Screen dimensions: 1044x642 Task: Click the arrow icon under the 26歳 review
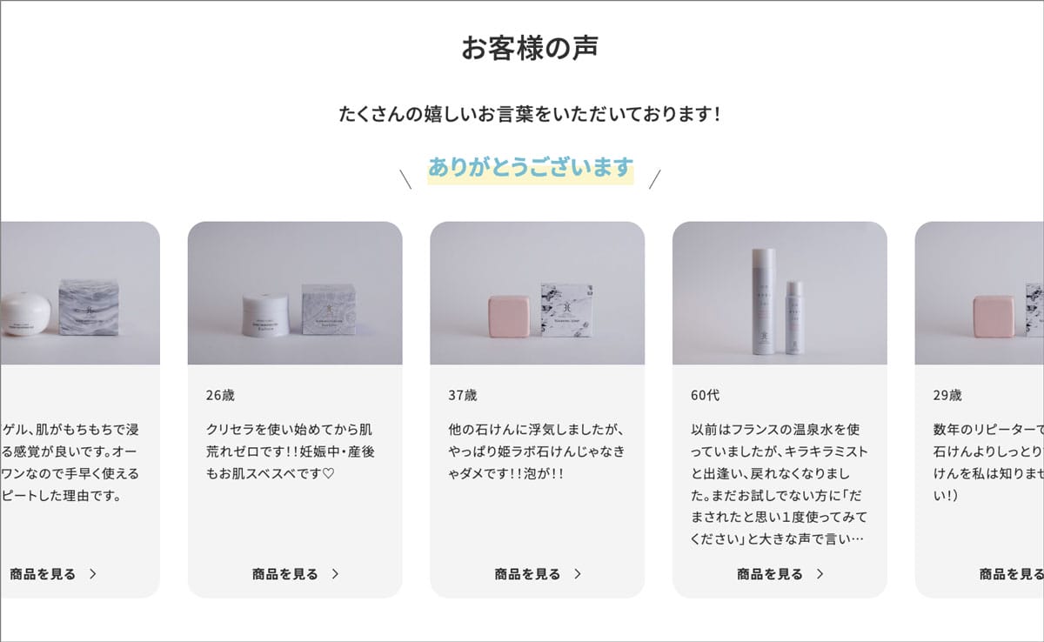click(336, 574)
